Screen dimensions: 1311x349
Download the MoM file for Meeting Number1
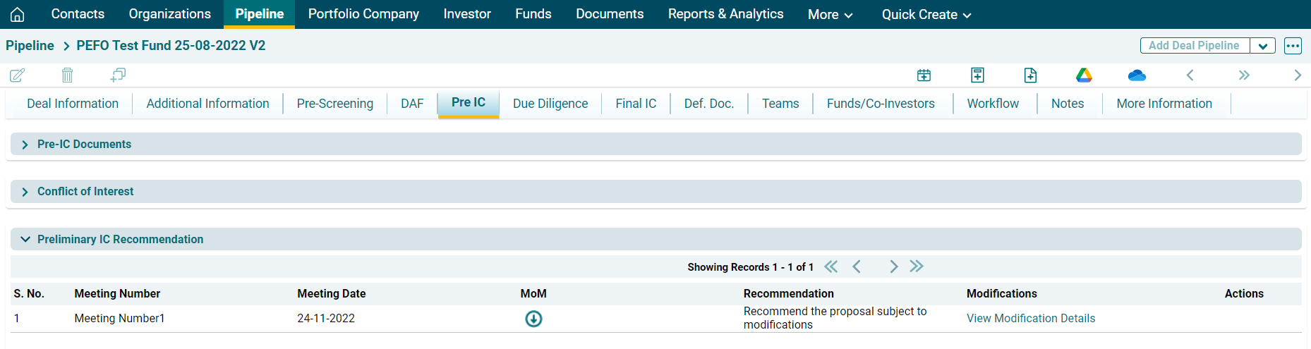coord(533,319)
